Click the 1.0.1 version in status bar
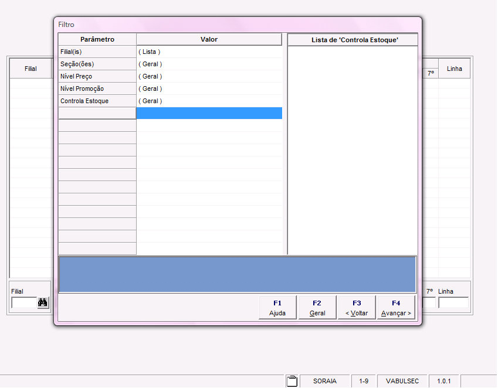Viewport: 498px width, 388px height. (443, 381)
